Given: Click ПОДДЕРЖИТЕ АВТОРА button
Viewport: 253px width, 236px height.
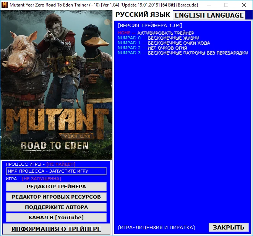Looking at the screenshot, I should [56, 207].
